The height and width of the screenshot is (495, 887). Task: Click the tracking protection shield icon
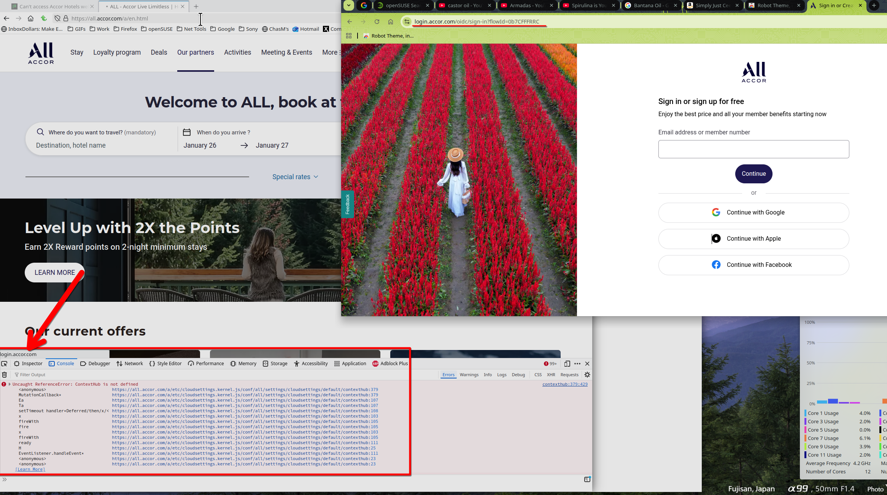coord(57,18)
